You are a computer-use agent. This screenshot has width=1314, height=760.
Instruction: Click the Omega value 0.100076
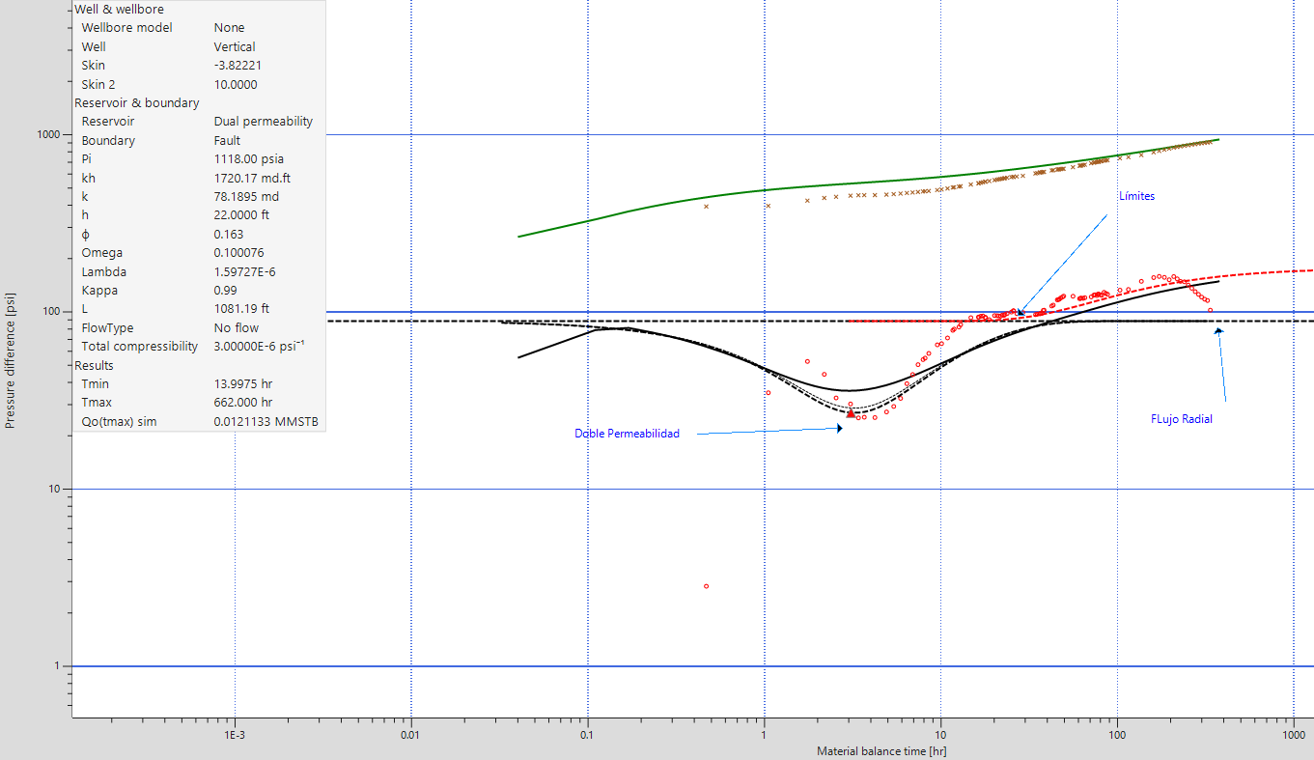tap(241, 253)
